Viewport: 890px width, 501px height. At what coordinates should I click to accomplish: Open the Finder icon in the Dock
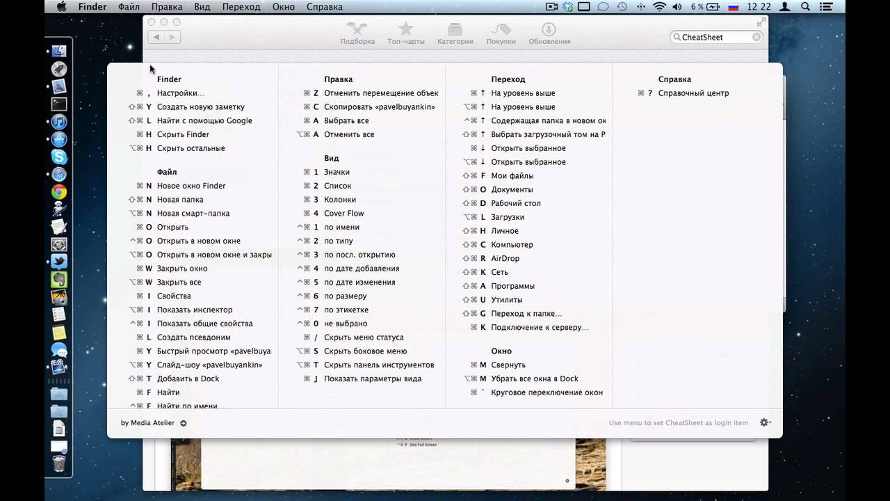coord(59,51)
